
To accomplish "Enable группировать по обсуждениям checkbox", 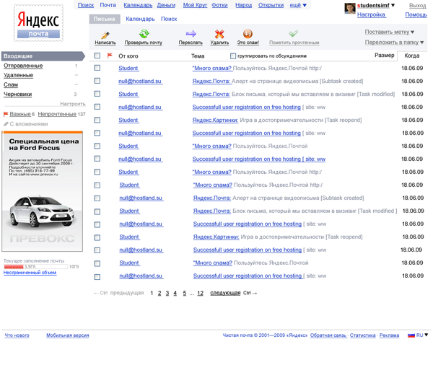I will (x=233, y=56).
